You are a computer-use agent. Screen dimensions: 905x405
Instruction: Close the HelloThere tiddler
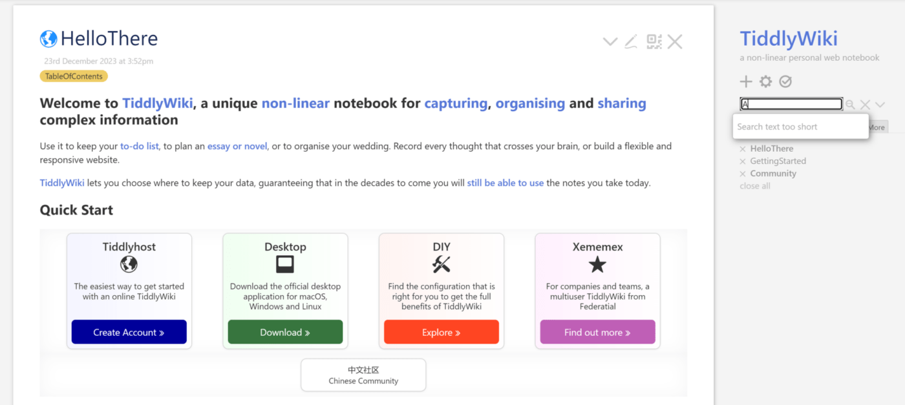pyautogui.click(x=675, y=42)
